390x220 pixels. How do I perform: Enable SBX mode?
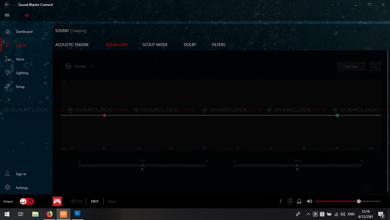pyautogui.click(x=95, y=202)
